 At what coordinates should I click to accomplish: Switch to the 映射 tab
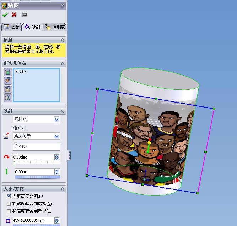click(32, 27)
